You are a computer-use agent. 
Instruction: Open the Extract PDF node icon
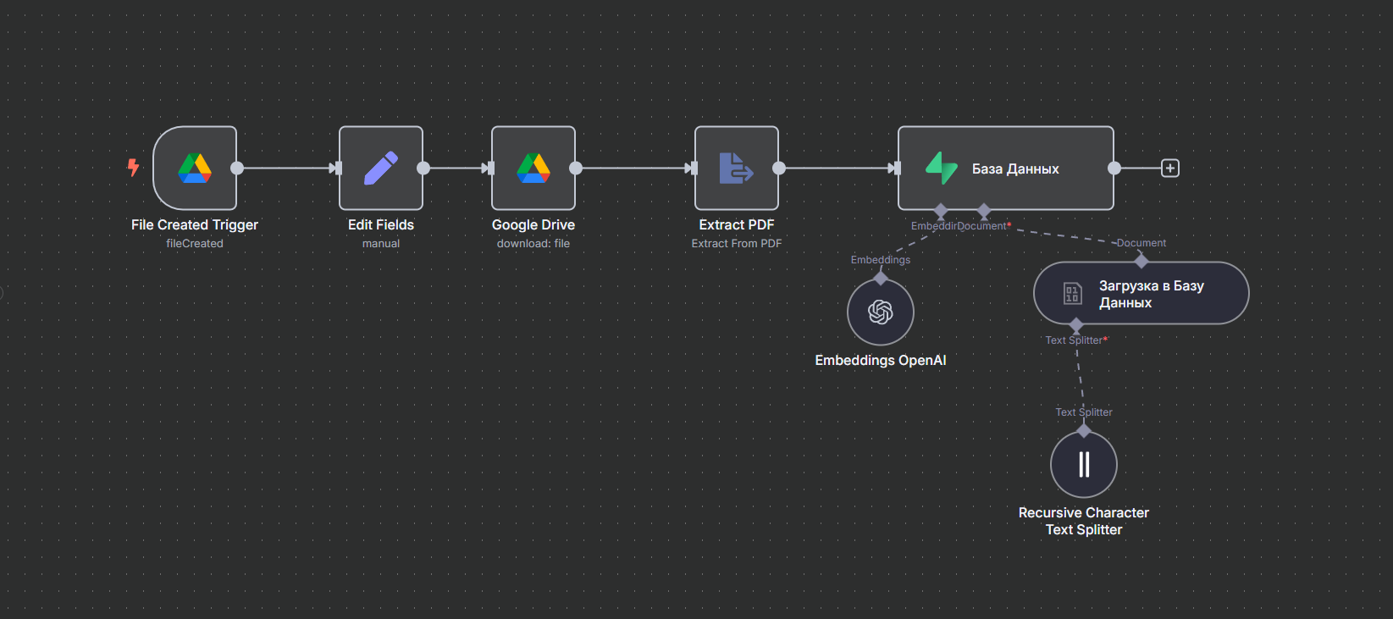736,168
